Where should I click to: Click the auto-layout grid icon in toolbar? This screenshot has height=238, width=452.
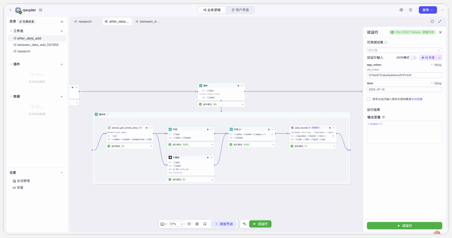coord(197,224)
